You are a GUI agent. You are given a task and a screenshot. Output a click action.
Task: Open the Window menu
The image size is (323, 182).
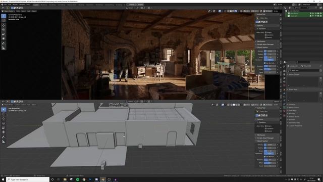[22, 5]
